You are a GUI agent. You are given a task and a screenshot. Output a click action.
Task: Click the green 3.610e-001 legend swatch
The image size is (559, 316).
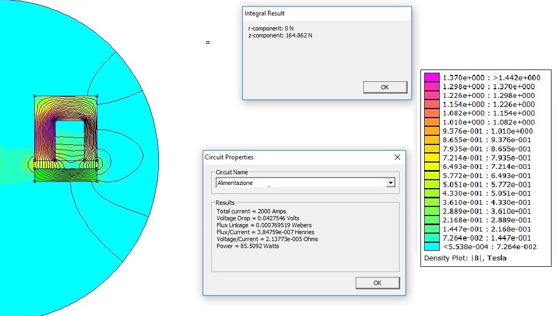(432, 202)
